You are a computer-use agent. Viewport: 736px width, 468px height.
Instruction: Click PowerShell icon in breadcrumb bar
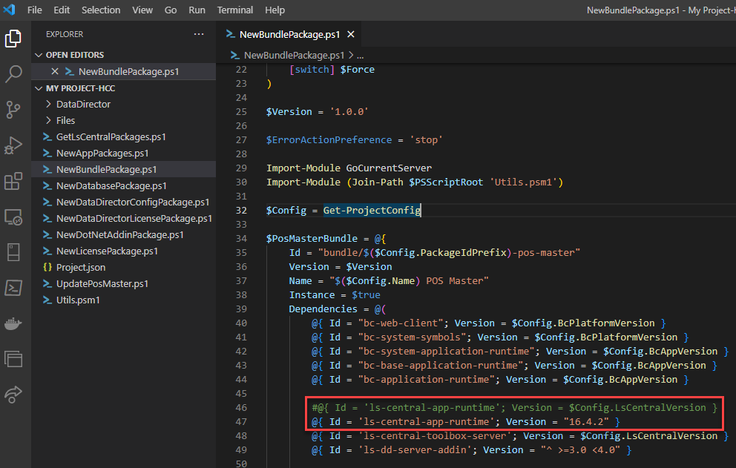(234, 56)
